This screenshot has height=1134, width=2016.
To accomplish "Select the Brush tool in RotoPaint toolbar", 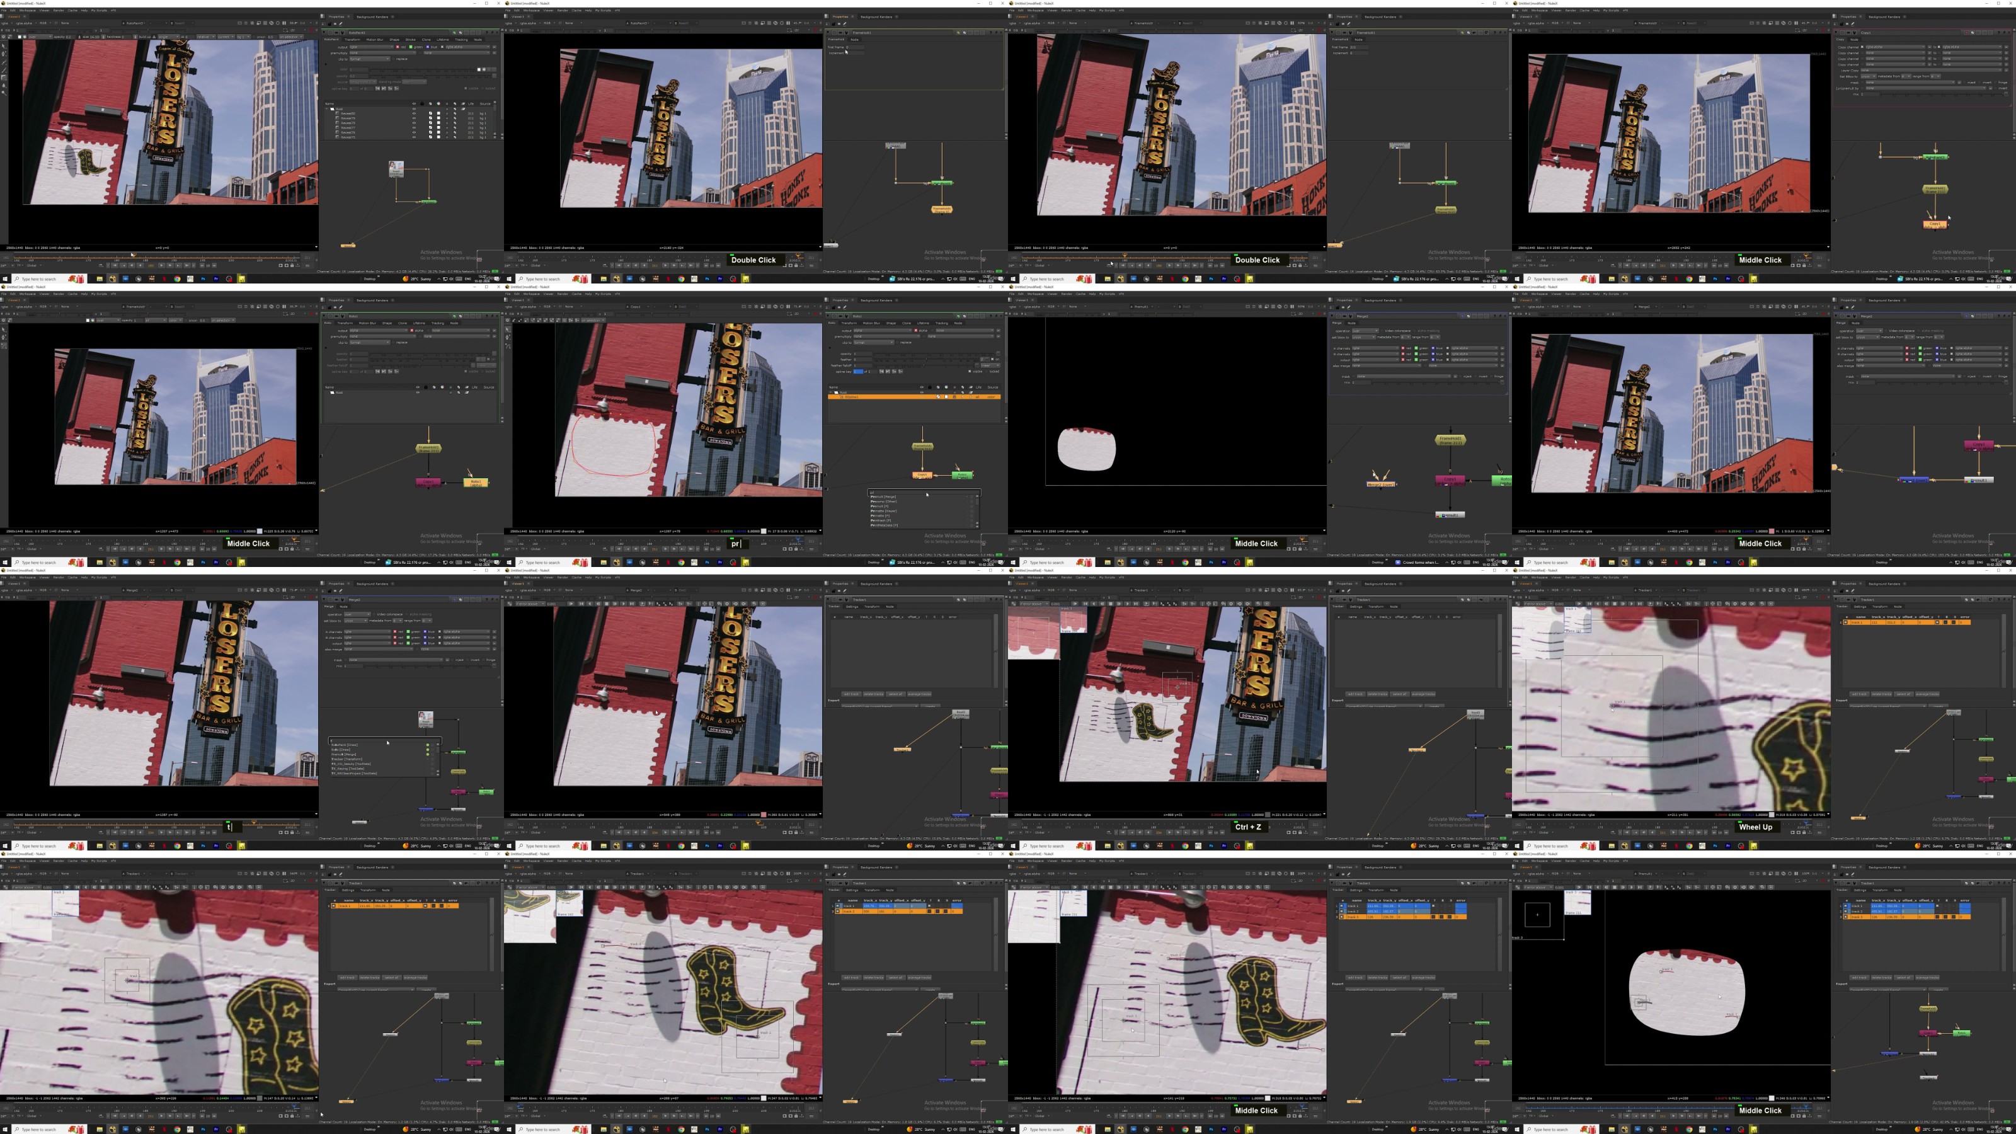I will 4,71.
